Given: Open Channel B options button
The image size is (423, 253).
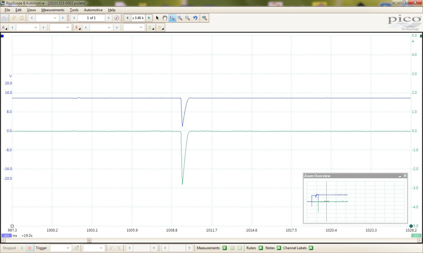Looking at the screenshot, I should click(x=78, y=27).
